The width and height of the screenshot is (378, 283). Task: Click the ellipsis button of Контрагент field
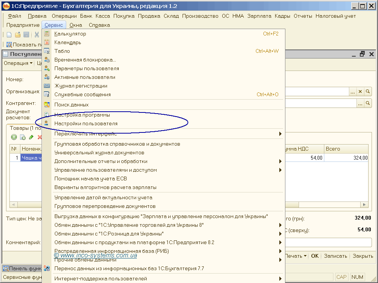(x=360, y=103)
